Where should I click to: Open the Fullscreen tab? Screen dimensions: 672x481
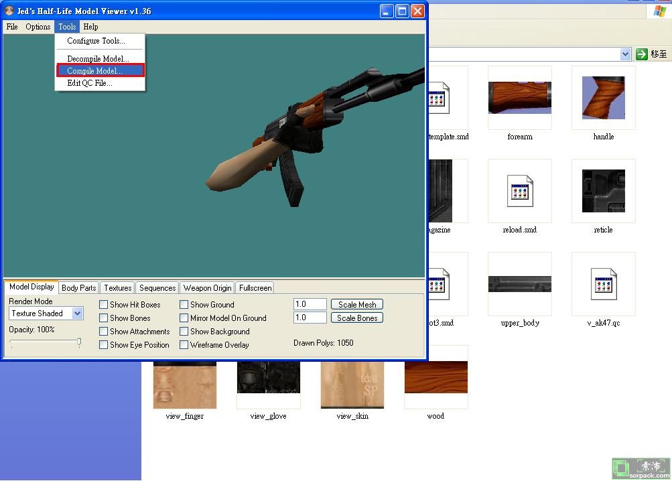[x=255, y=288]
